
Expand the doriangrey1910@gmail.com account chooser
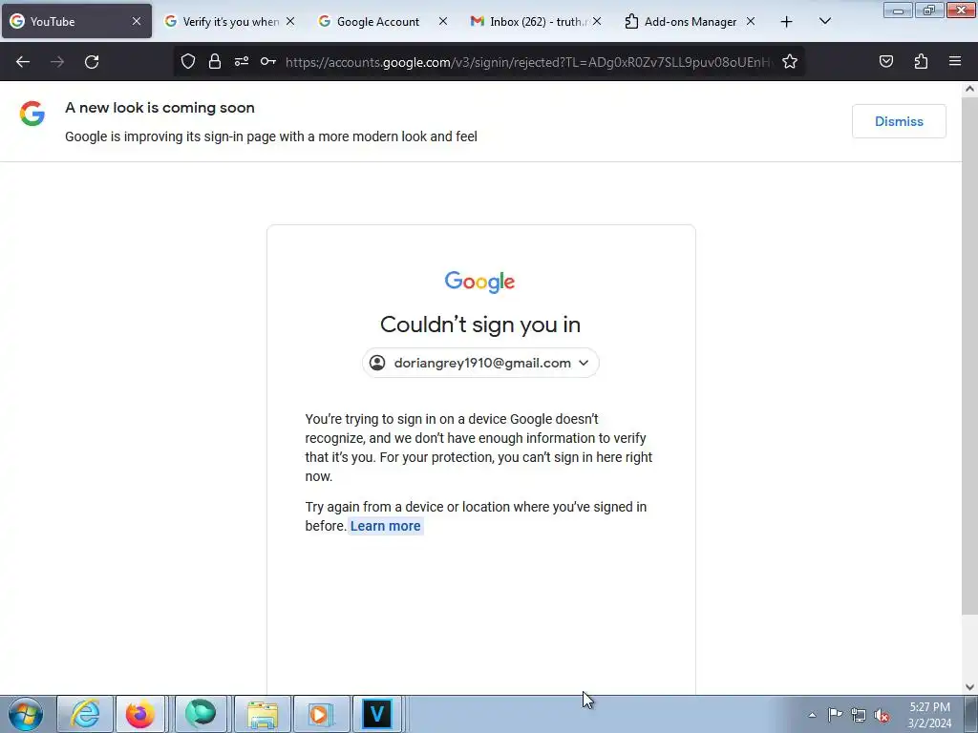pos(480,363)
